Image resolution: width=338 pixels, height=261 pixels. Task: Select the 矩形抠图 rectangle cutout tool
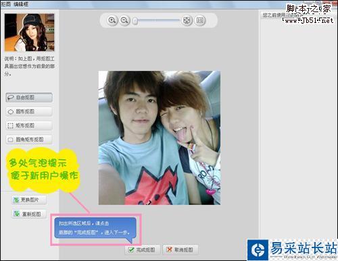click(29, 125)
